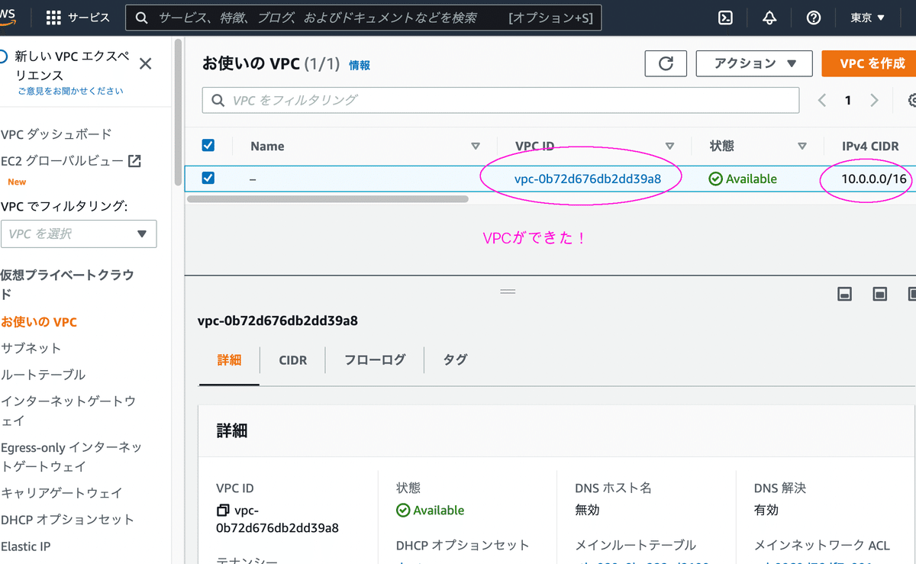
Task: Open キャリアゲートウェイ in sidebar
Action: (x=62, y=493)
